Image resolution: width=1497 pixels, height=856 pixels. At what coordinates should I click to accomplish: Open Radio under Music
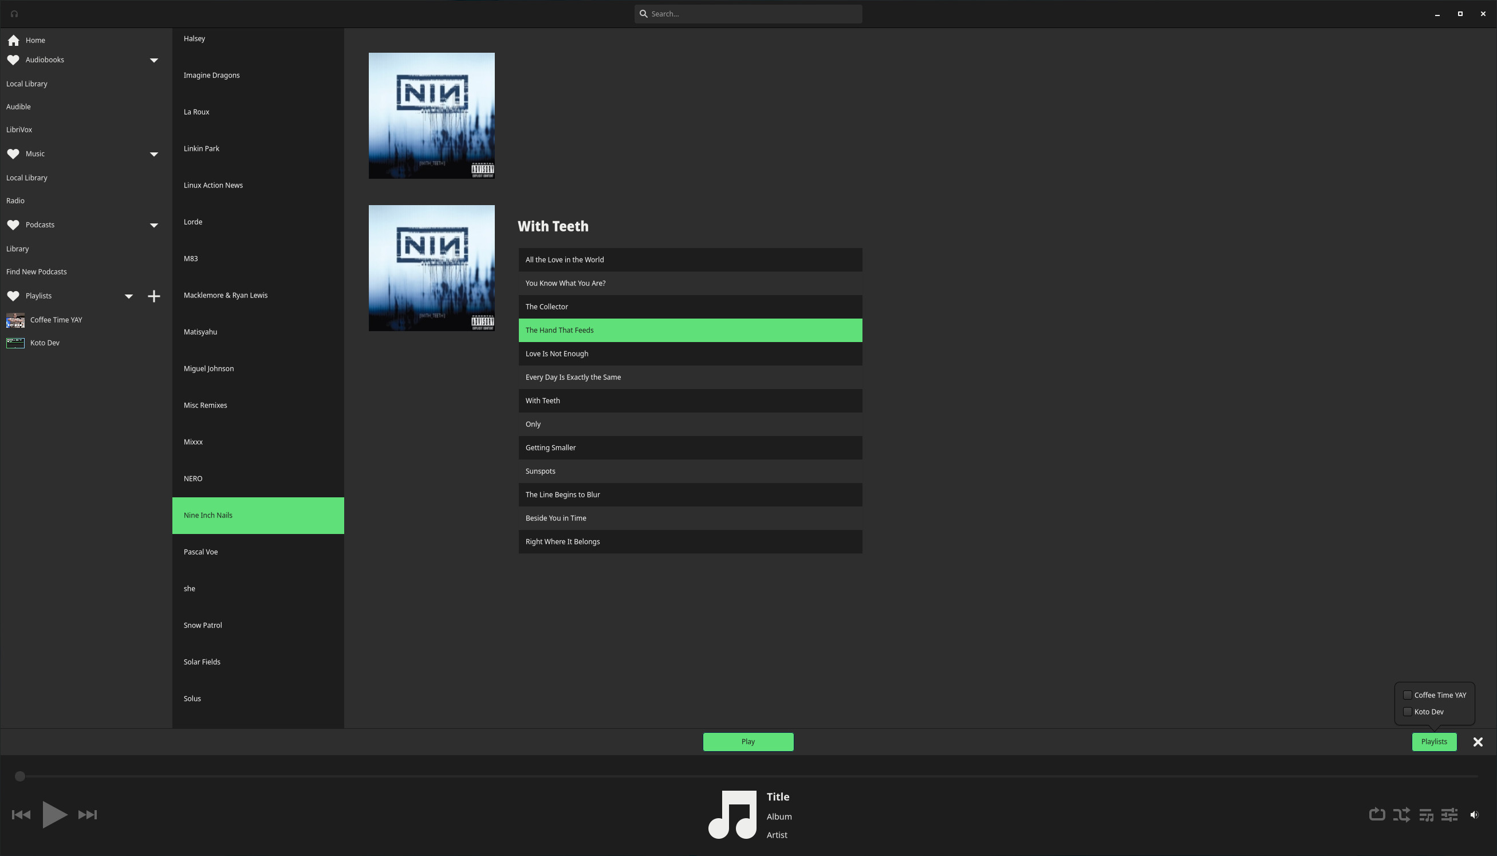pos(15,201)
